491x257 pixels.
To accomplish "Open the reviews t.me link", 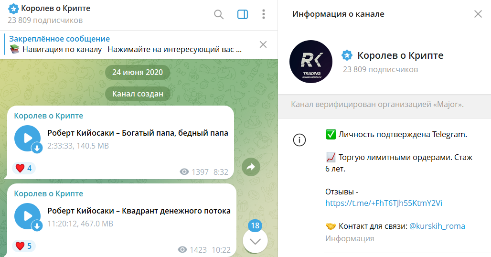I will (384, 203).
